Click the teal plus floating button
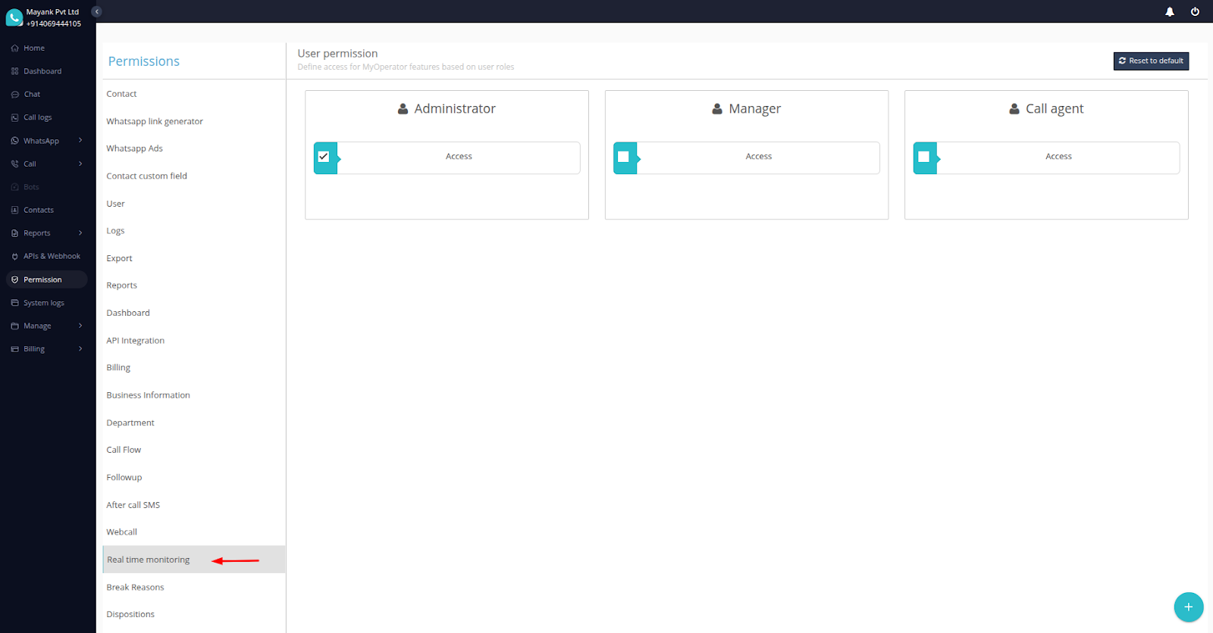Image resolution: width=1213 pixels, height=633 pixels. tap(1188, 606)
